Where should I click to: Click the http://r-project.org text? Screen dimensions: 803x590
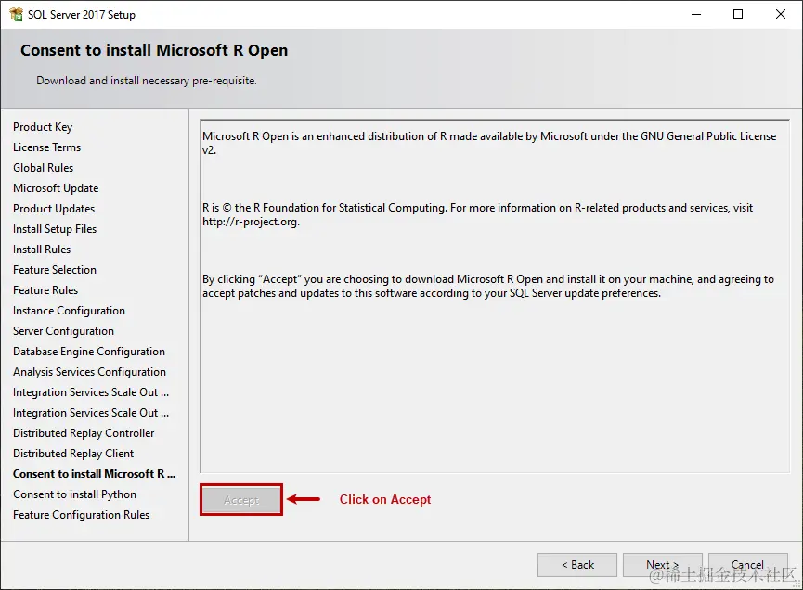pyautogui.click(x=251, y=222)
